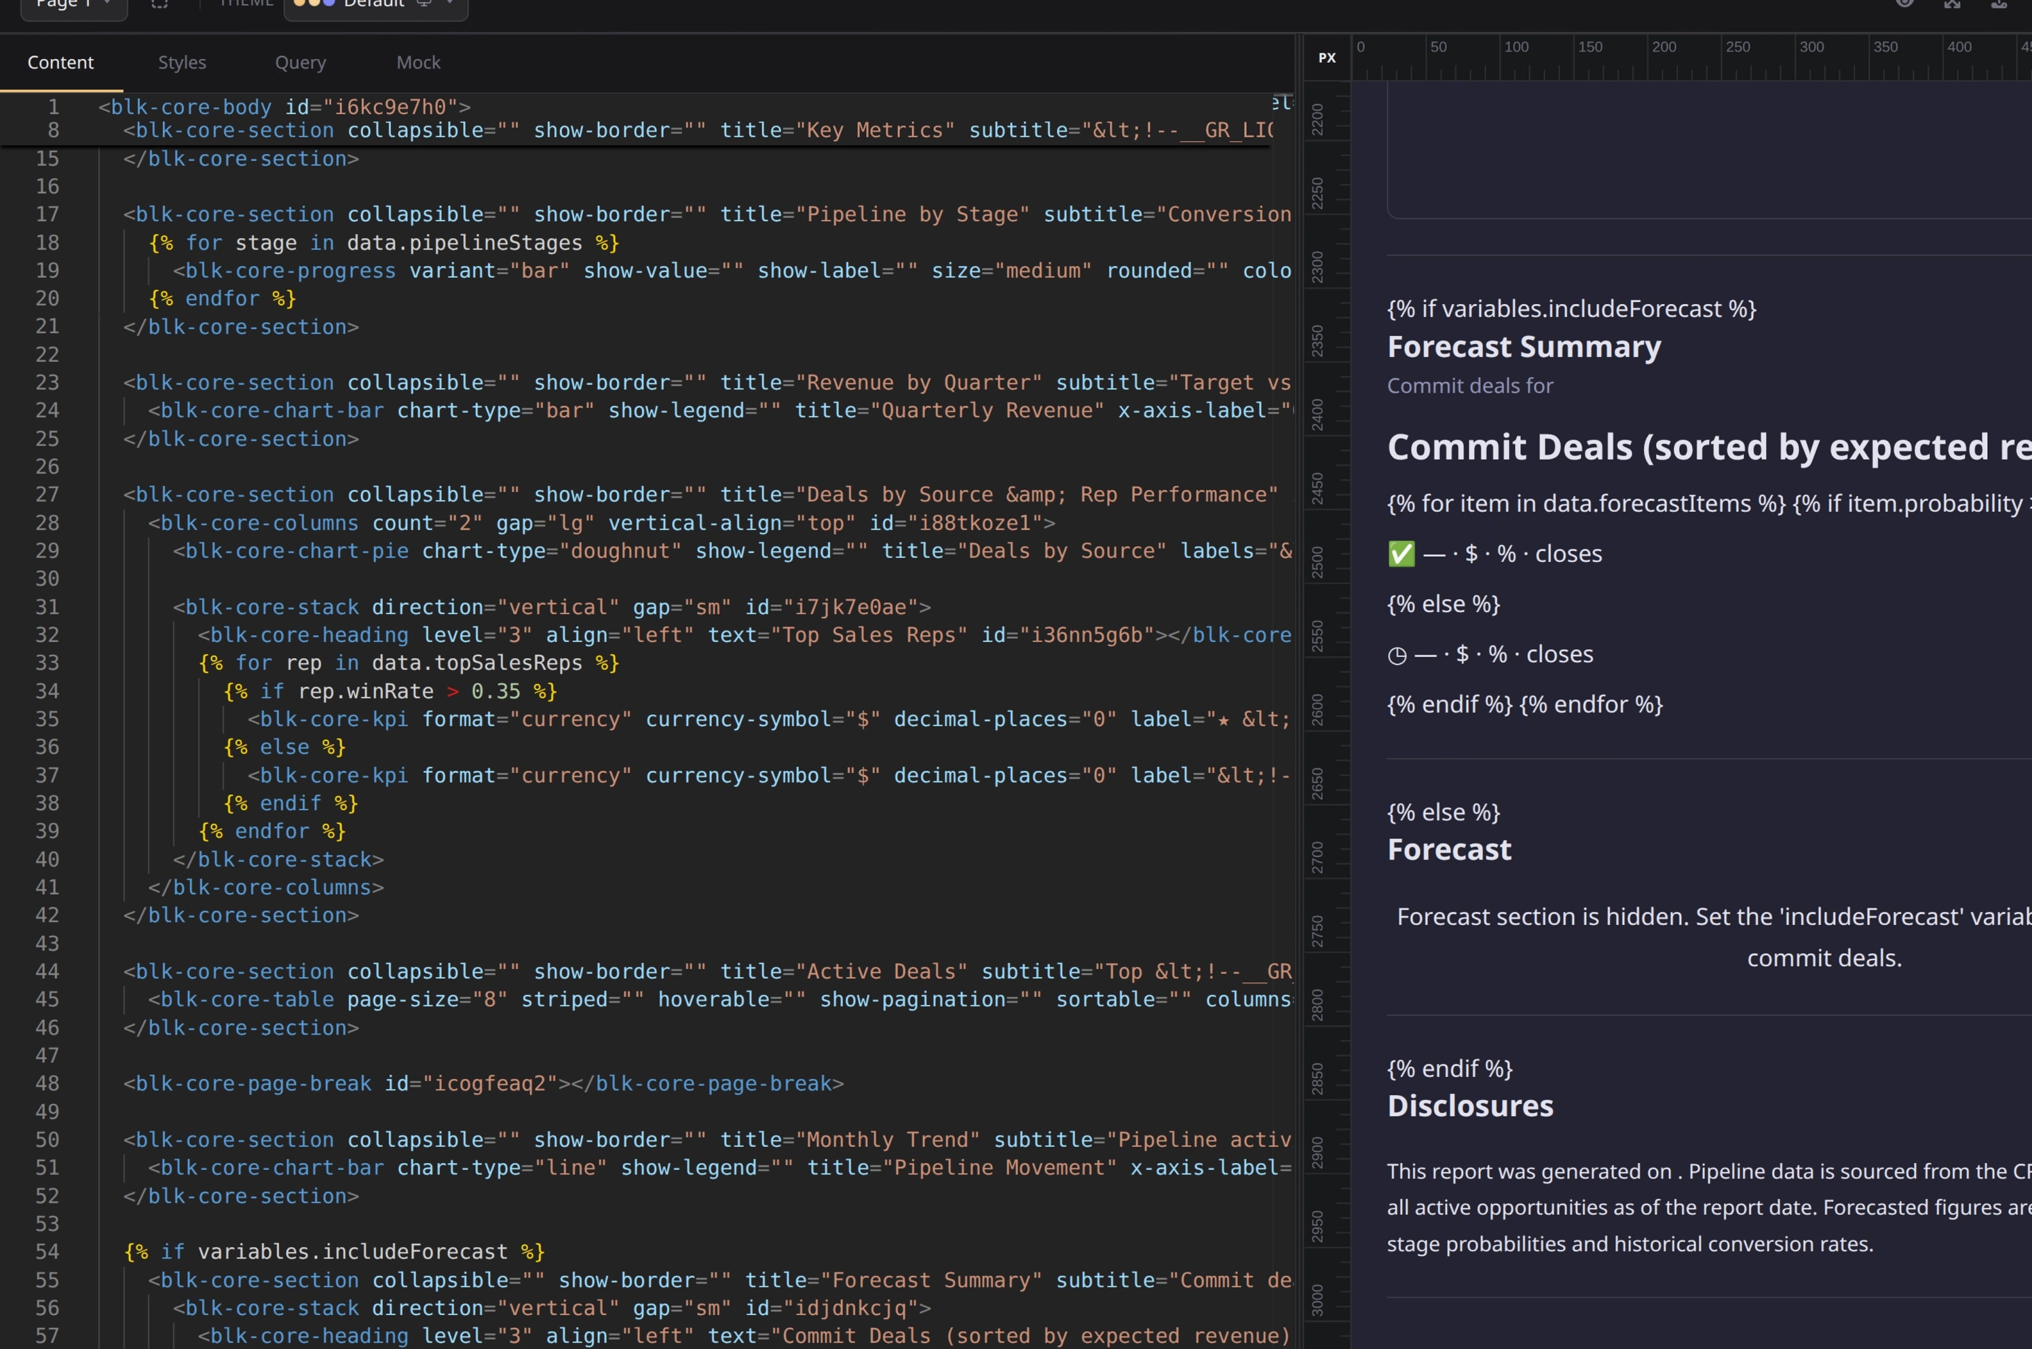Viewport: 2032px width, 1349px height.
Task: Select the Commit Deals heading in preview
Action: [x=1710, y=447]
